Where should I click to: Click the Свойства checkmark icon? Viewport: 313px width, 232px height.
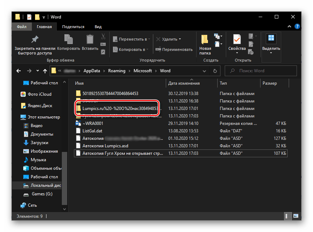click(237, 39)
